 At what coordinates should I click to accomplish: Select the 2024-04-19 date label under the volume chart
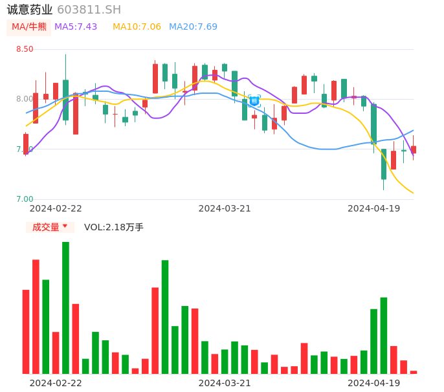pos(373,383)
